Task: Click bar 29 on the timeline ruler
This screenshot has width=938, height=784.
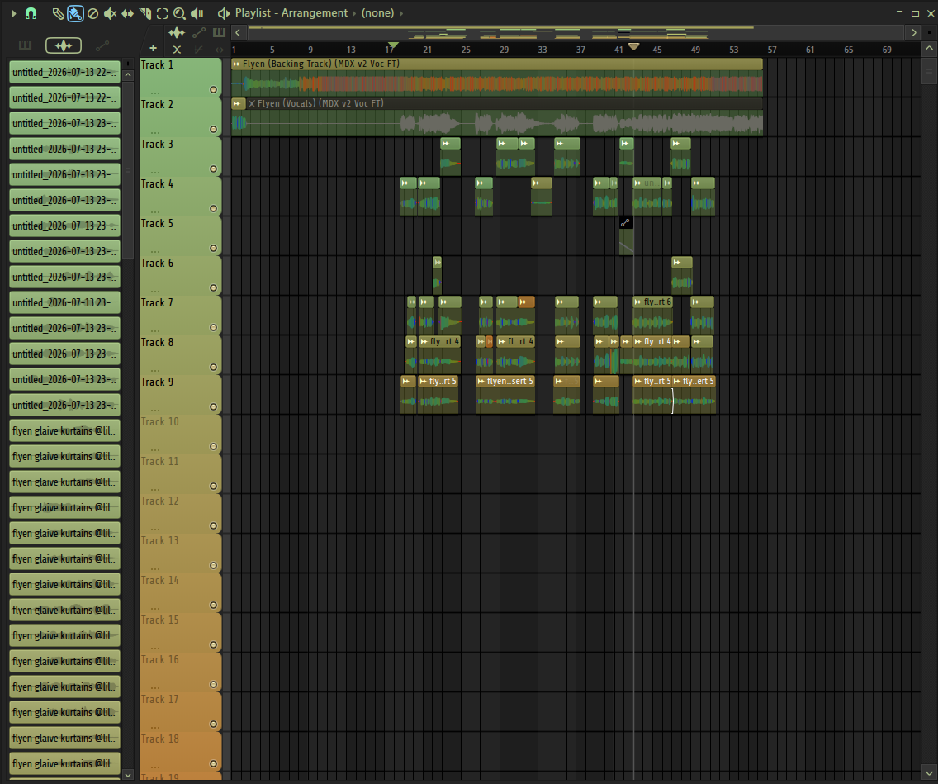Action: tap(505, 50)
